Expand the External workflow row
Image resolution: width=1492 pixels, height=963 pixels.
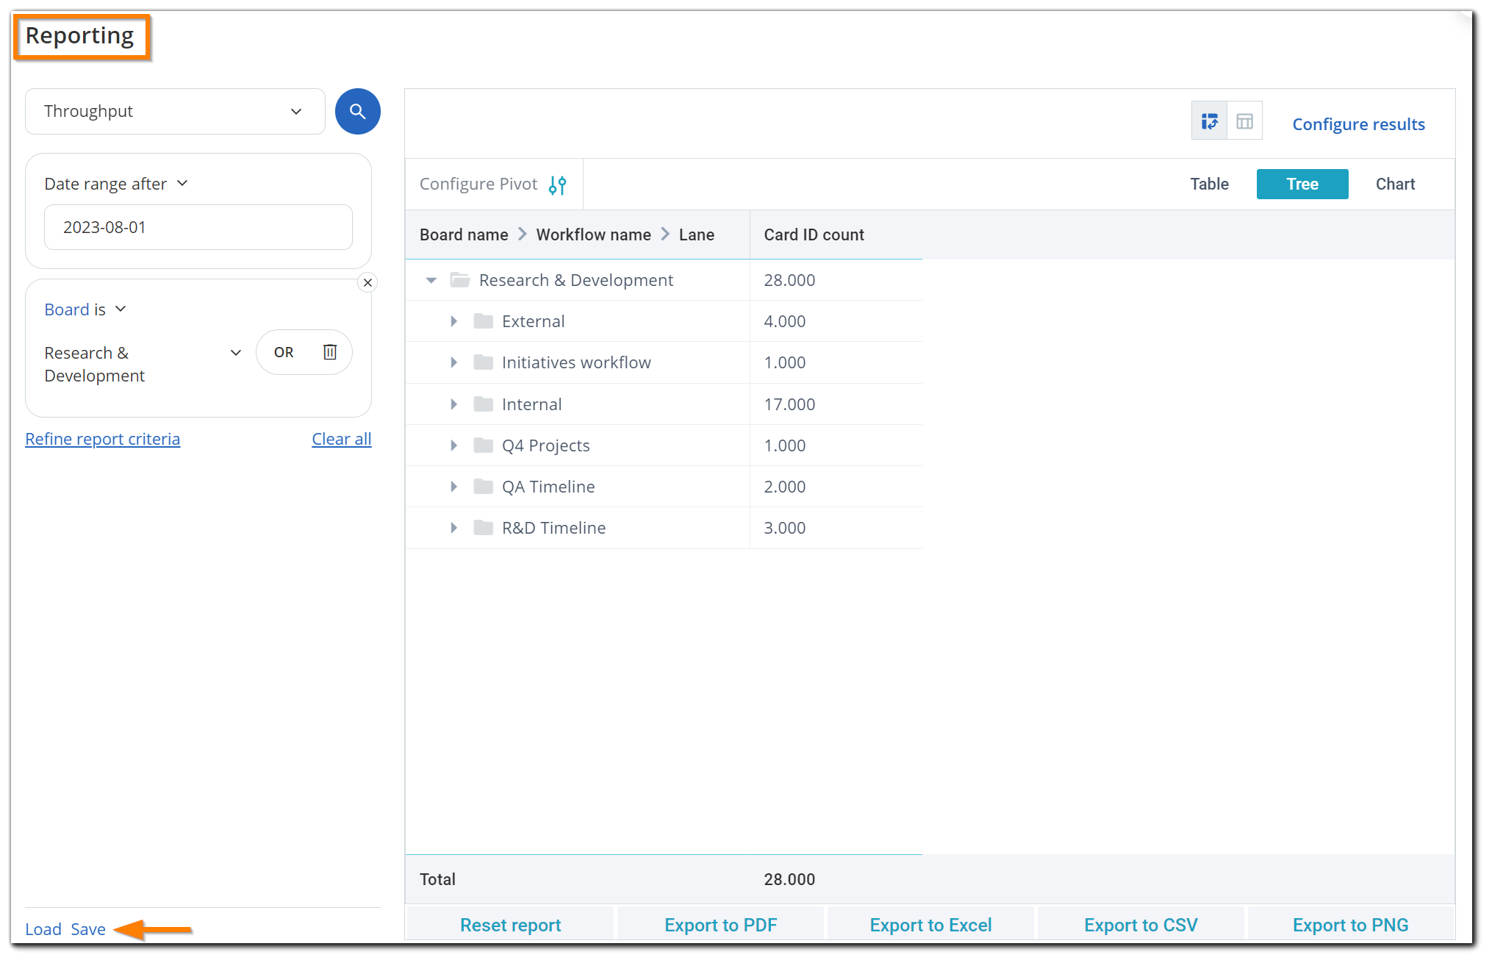tap(453, 321)
